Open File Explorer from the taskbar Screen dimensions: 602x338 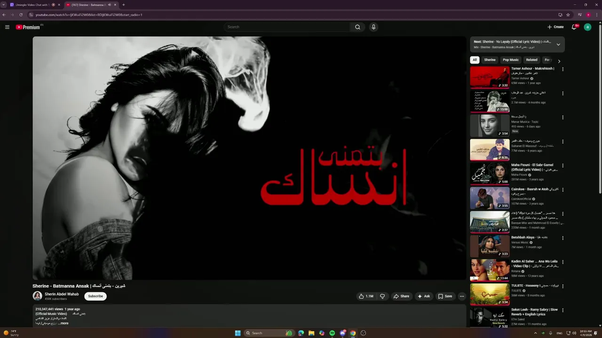coord(311,333)
